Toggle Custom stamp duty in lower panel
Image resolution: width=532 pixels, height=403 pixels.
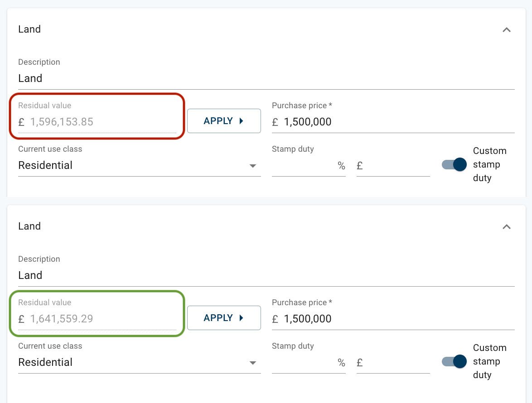[454, 361]
